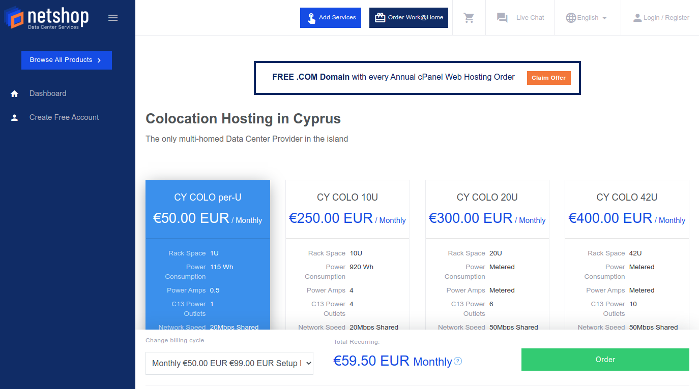The width and height of the screenshot is (699, 389).
Task: Click the globe language icon
Action: tap(571, 18)
